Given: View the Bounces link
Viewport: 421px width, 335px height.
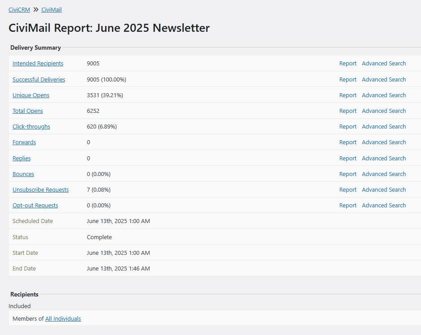Looking at the screenshot, I should point(23,174).
